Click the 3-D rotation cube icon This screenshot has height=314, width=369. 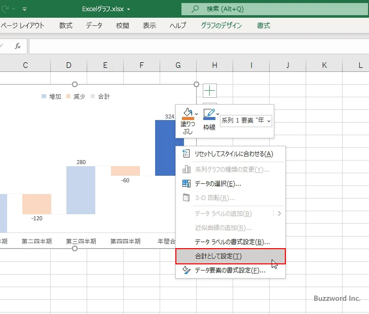tap(186, 198)
